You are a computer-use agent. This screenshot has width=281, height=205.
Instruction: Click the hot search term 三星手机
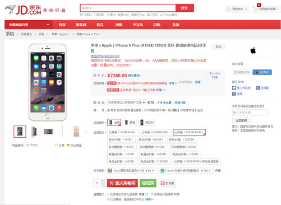point(99,15)
